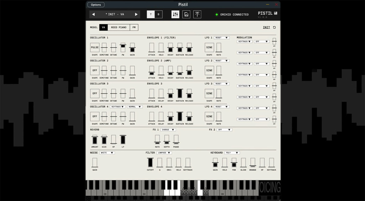Click FX 1 RATE slider

point(157,139)
